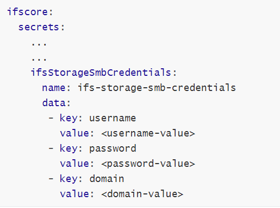280x208 pixels.
Task: Select the second ellipsis line
Action: 39,59
